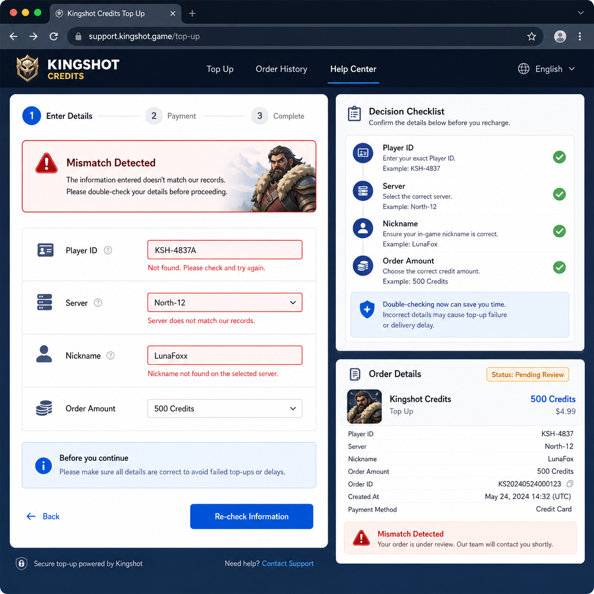Click the Kingshot Credits product thumbnail
Viewport: 594px width, 594px height.
[364, 407]
